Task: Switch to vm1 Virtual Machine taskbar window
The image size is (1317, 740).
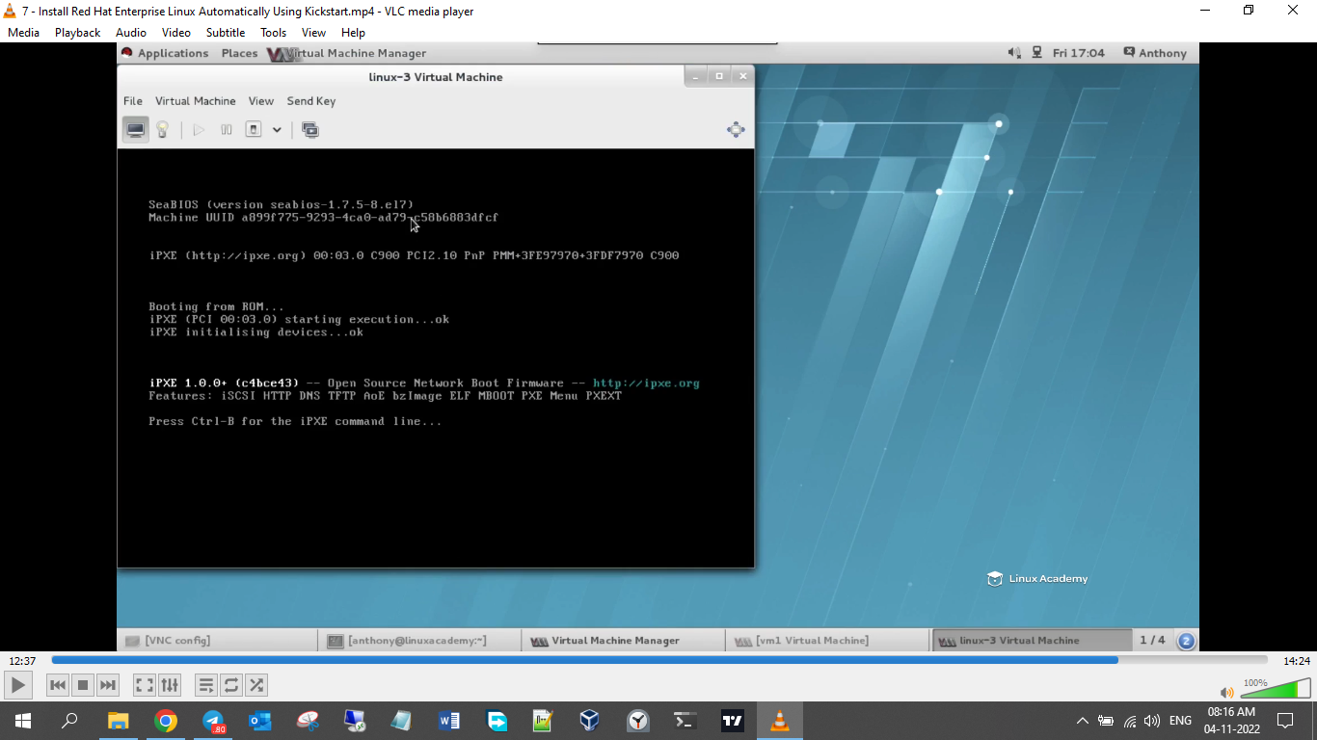Action: [x=826, y=641]
